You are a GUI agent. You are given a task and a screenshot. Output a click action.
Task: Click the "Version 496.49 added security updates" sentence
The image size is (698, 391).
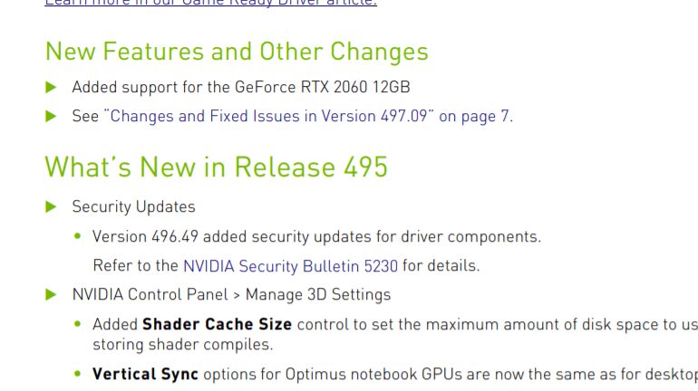pyautogui.click(x=316, y=237)
